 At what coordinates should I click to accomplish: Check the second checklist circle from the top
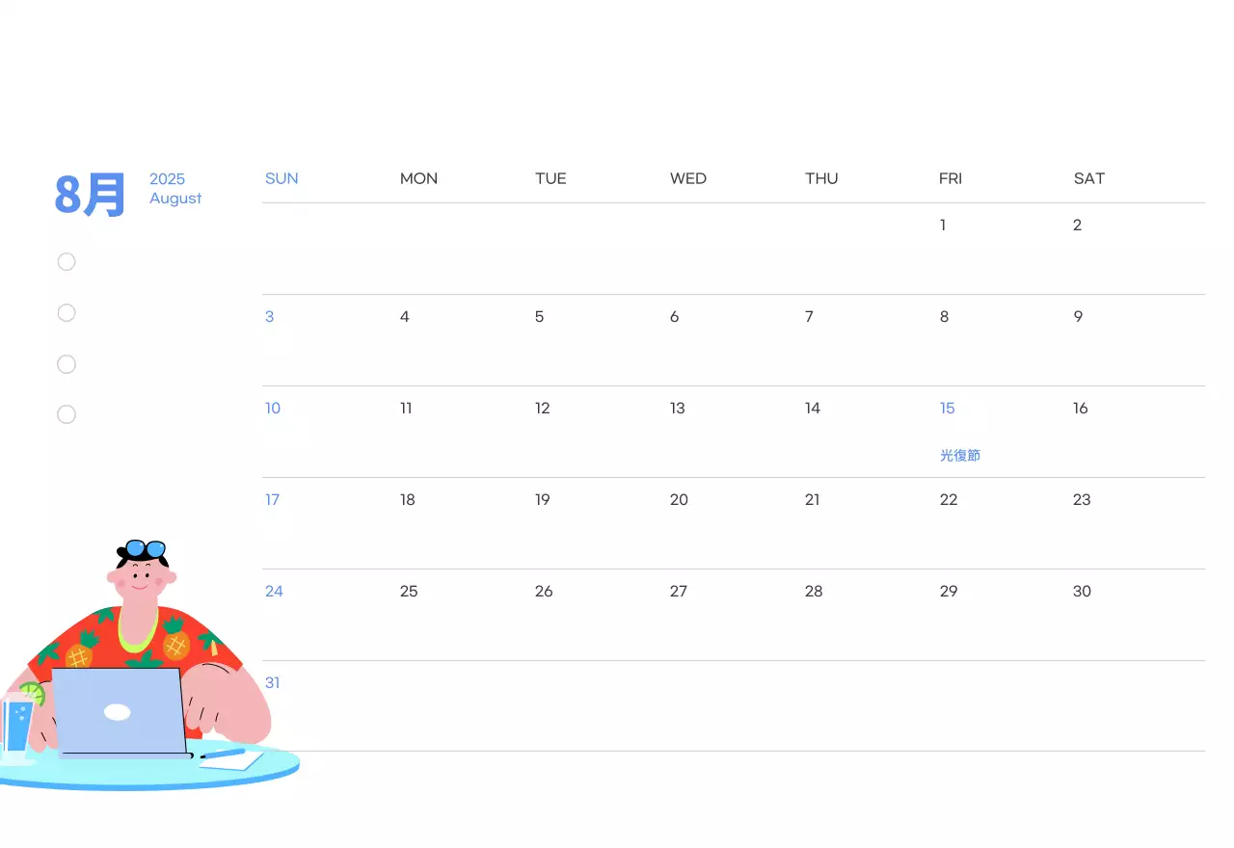tap(67, 312)
